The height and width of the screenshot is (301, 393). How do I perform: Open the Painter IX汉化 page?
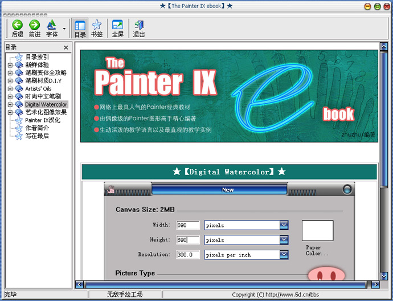43,120
